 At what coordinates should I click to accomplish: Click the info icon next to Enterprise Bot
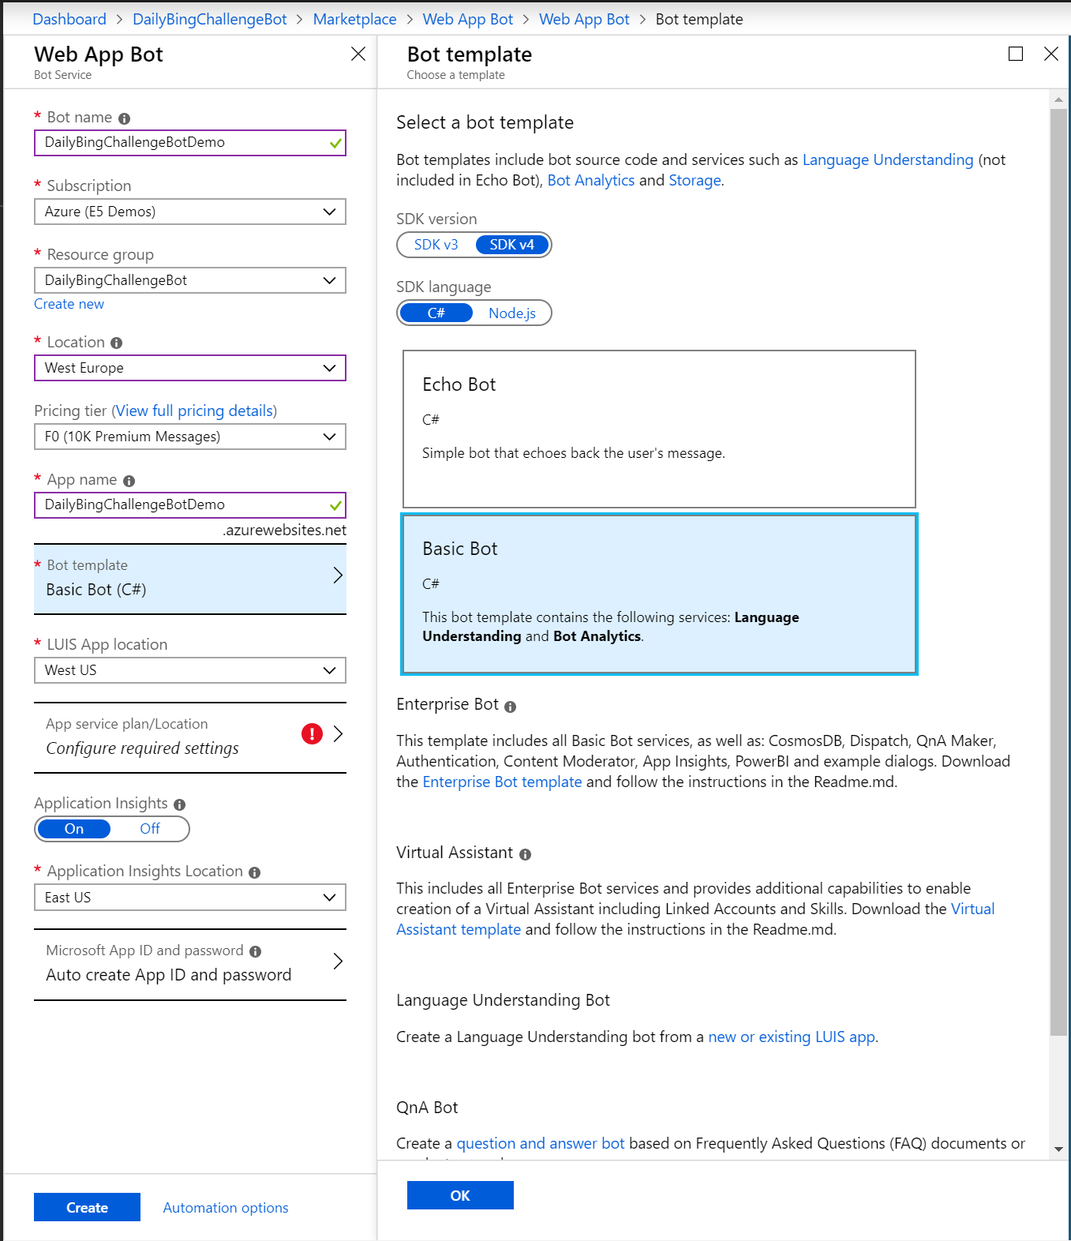tap(511, 707)
